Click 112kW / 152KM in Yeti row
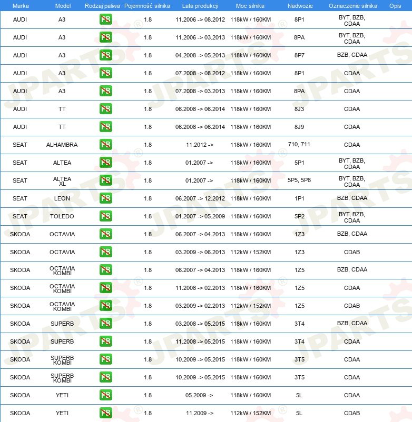This screenshot has width=412, height=422. click(251, 413)
